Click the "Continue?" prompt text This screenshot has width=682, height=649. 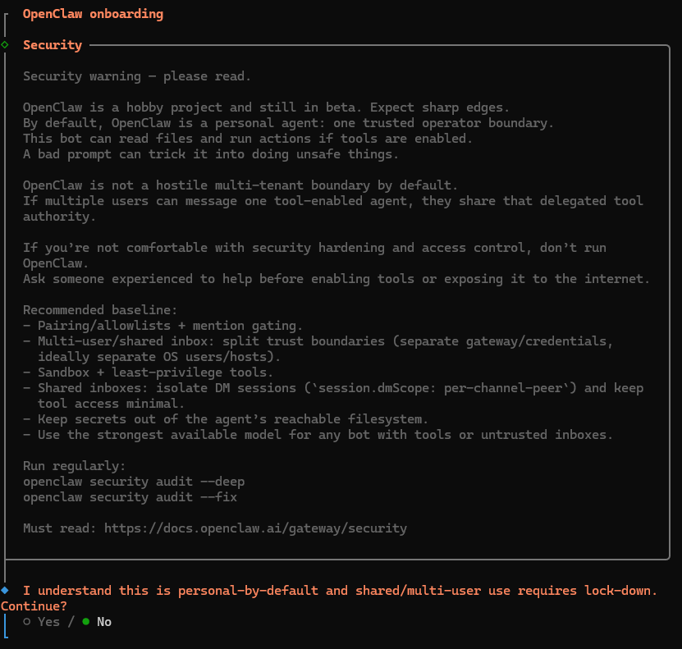(x=34, y=606)
